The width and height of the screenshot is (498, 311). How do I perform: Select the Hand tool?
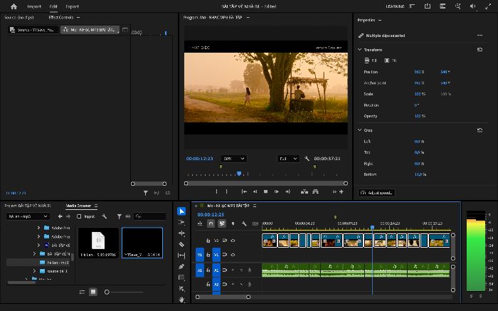coord(181,299)
